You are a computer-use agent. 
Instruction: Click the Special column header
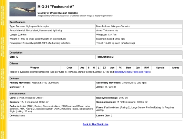click(160, 68)
